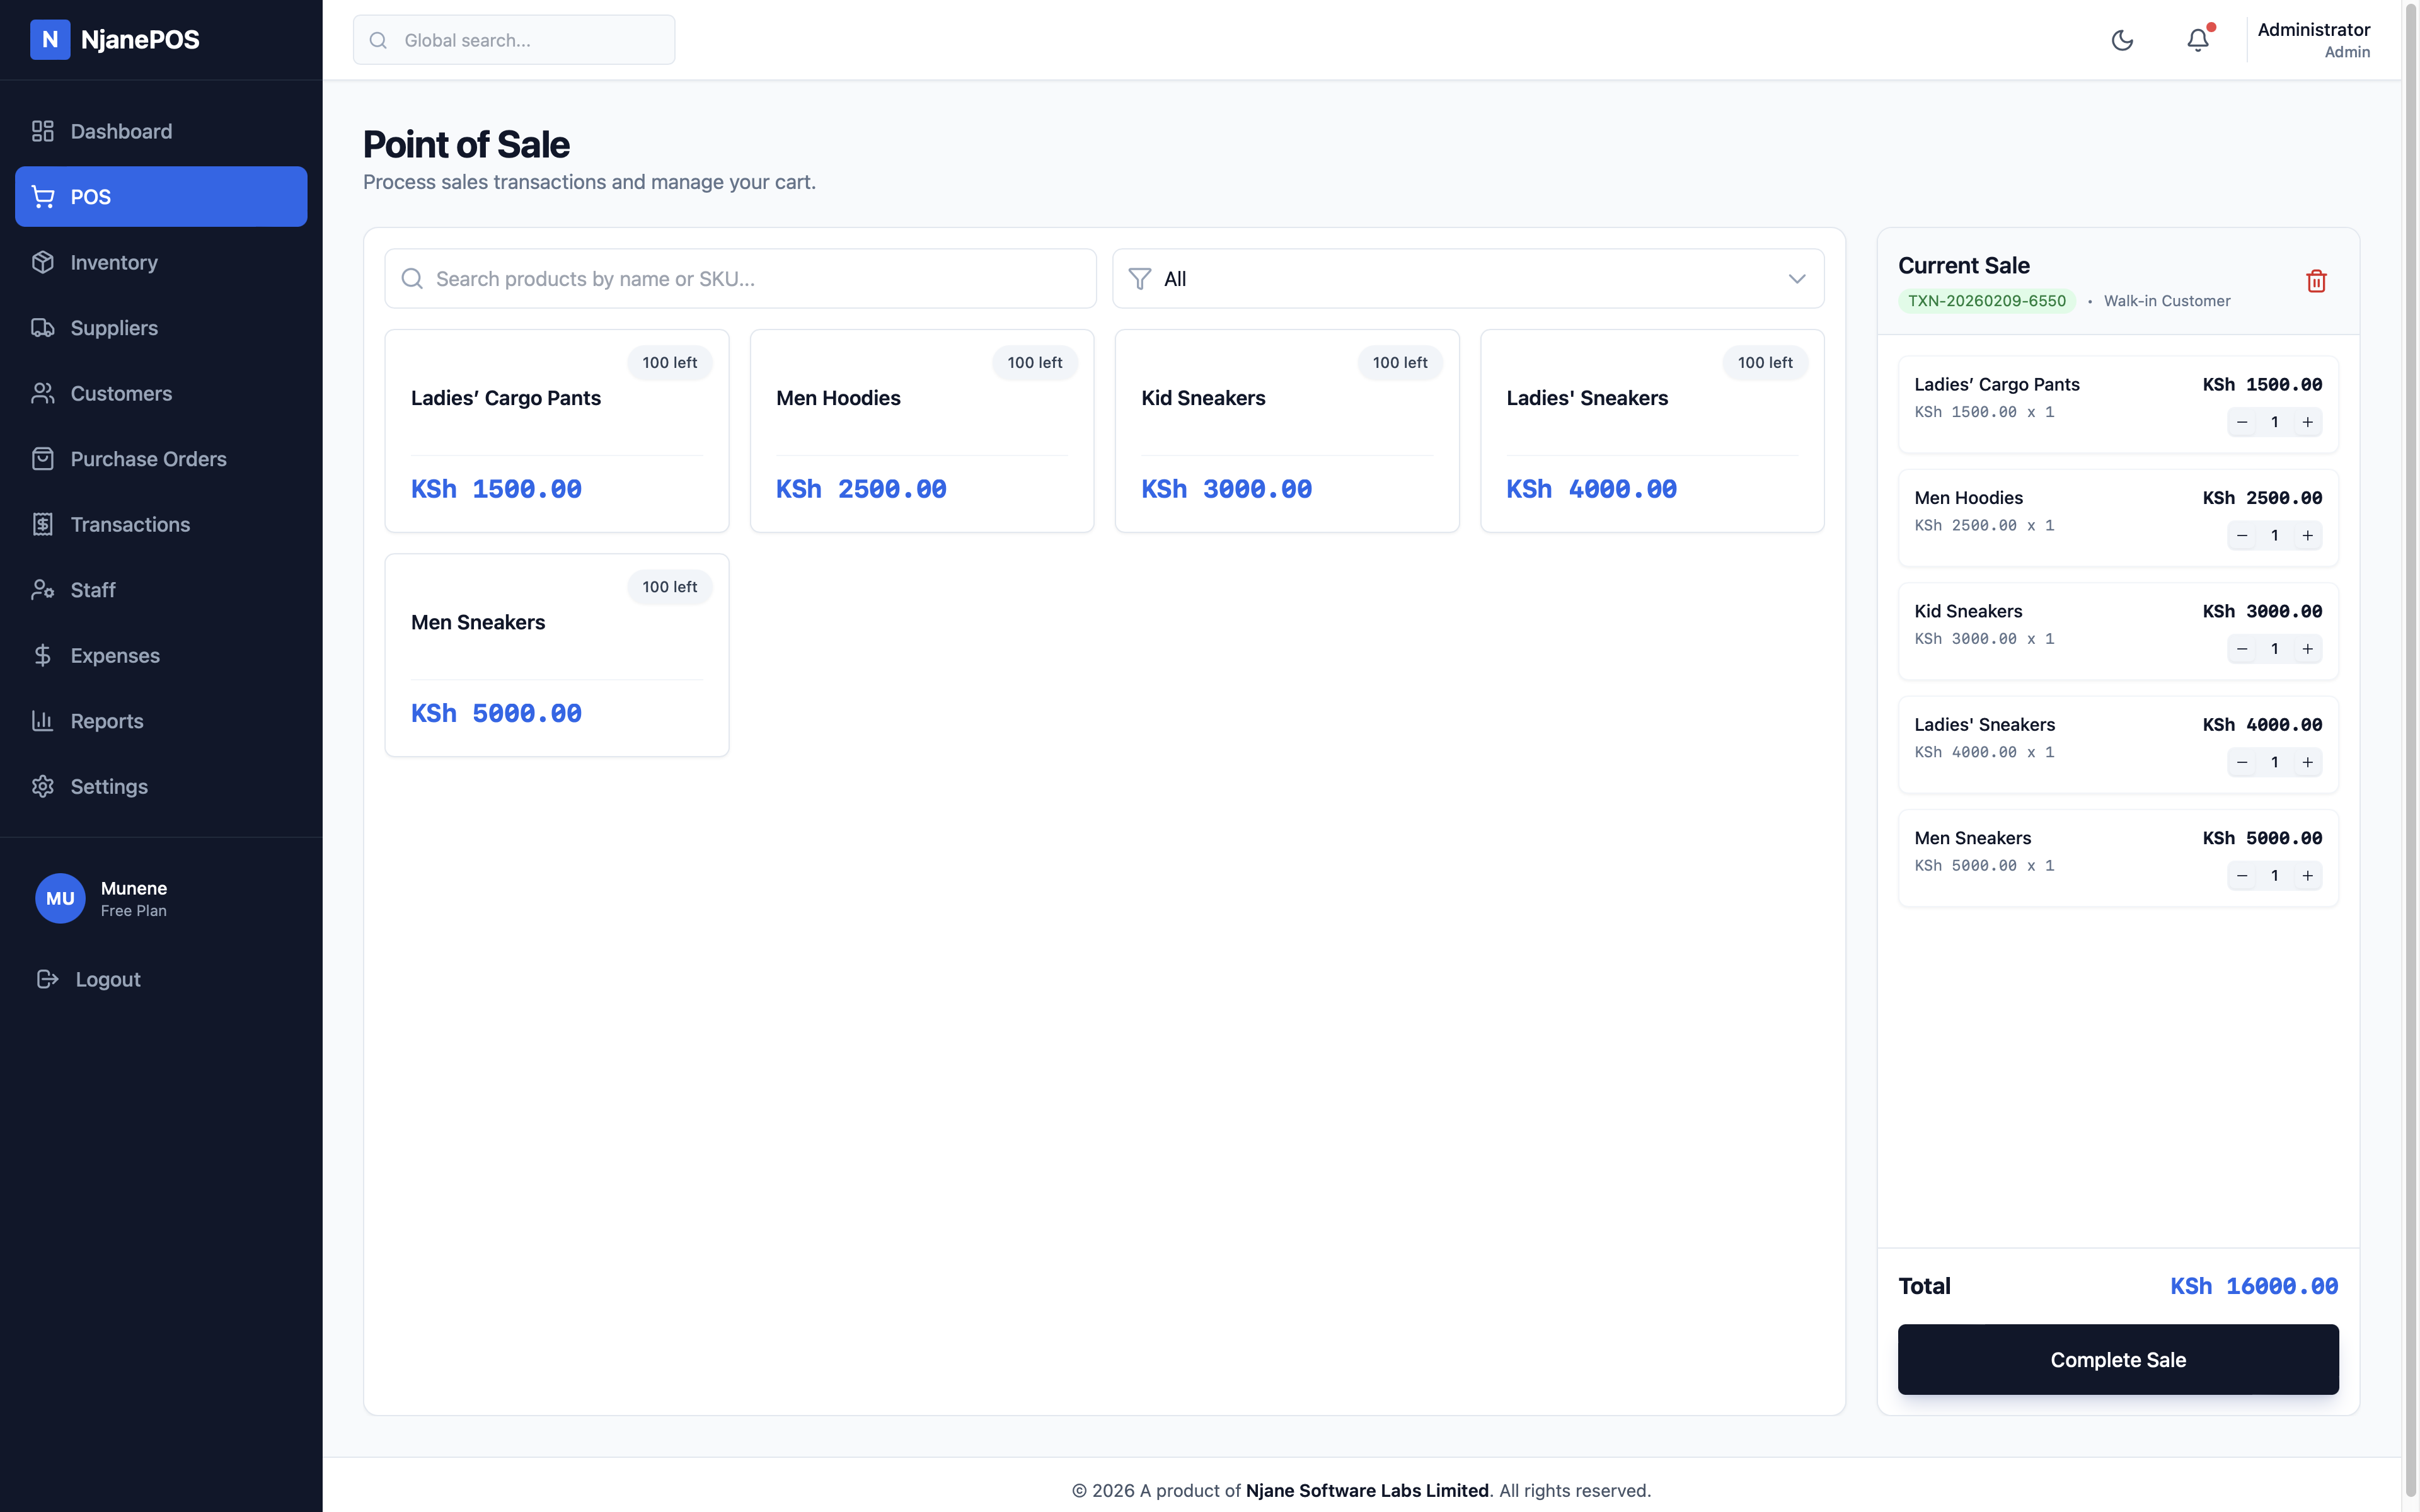Open the notifications bell icon
Viewport: 2420px width, 1512px height.
coord(2197,40)
